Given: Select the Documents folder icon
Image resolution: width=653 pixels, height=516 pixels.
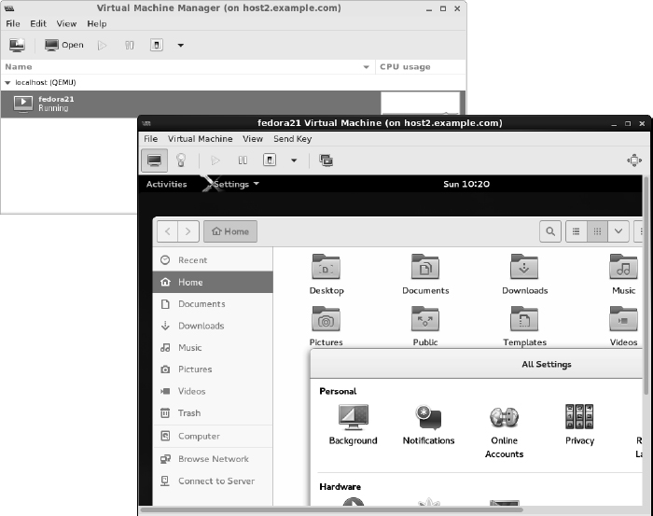Looking at the screenshot, I should pos(425,267).
